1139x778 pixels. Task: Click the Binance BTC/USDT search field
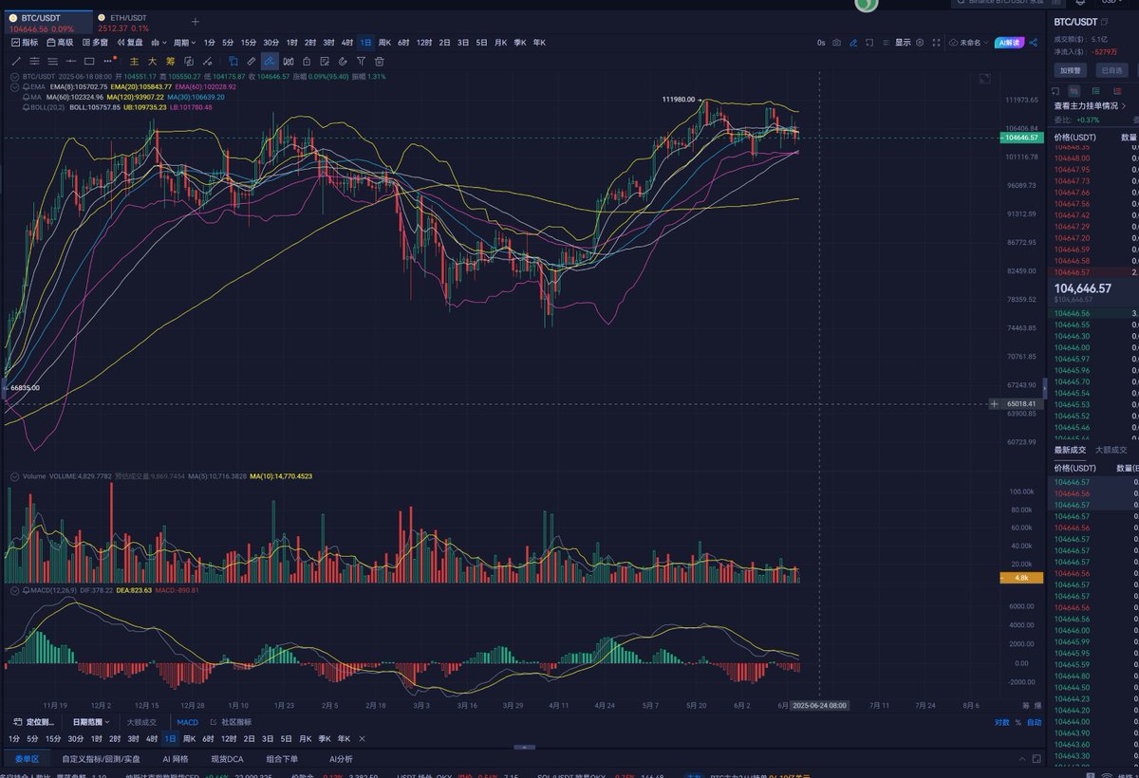coord(1006,4)
